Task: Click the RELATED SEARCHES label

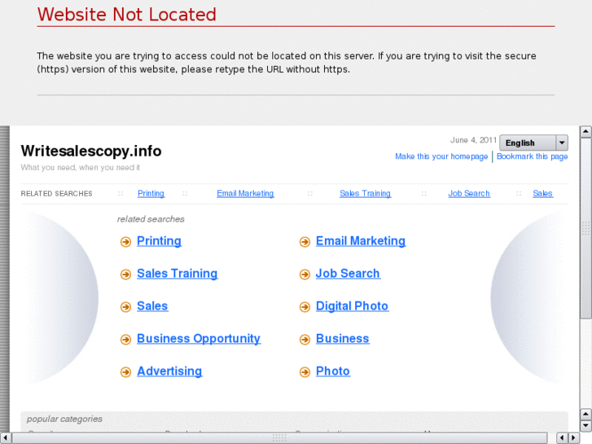Action: pyautogui.click(x=57, y=193)
